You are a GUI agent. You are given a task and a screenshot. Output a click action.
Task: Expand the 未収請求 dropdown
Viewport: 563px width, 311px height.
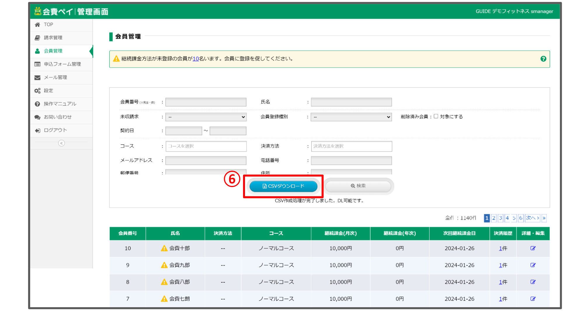[206, 117]
